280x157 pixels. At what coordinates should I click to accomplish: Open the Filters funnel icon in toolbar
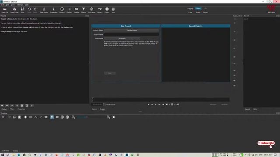(x=84, y=10)
